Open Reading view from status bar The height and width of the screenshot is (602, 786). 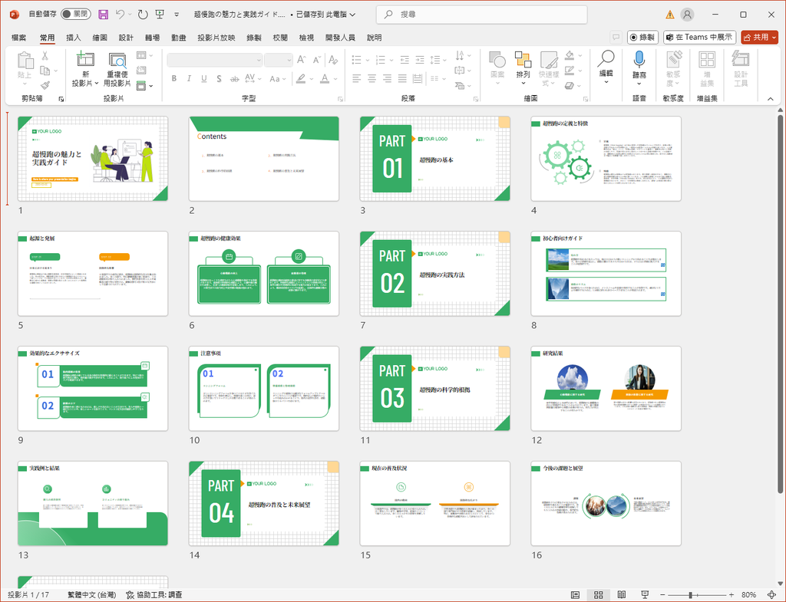point(620,595)
